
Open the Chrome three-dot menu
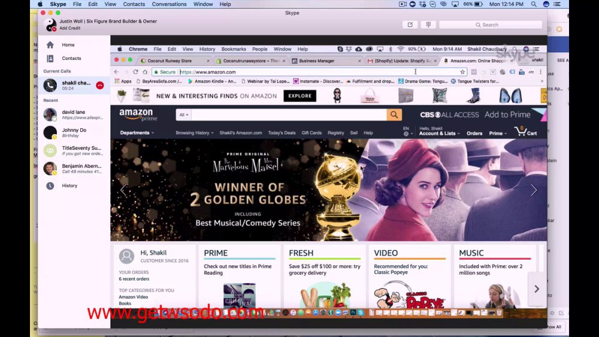[x=540, y=72]
